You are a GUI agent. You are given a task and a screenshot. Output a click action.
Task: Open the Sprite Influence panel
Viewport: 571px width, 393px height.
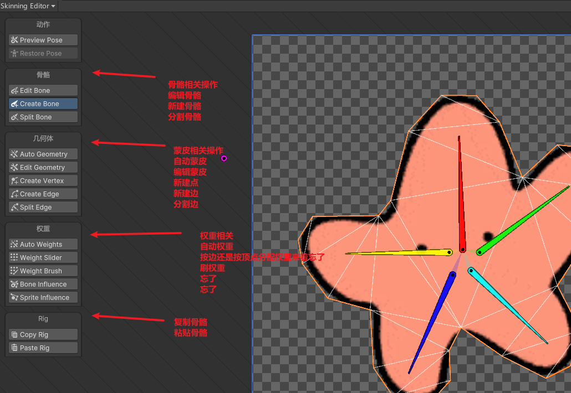[43, 298]
